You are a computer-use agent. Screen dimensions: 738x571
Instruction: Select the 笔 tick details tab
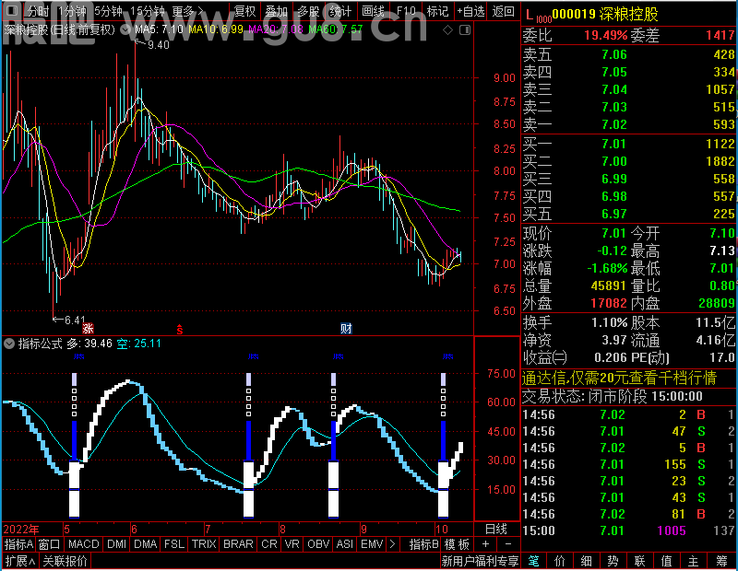coord(534,561)
